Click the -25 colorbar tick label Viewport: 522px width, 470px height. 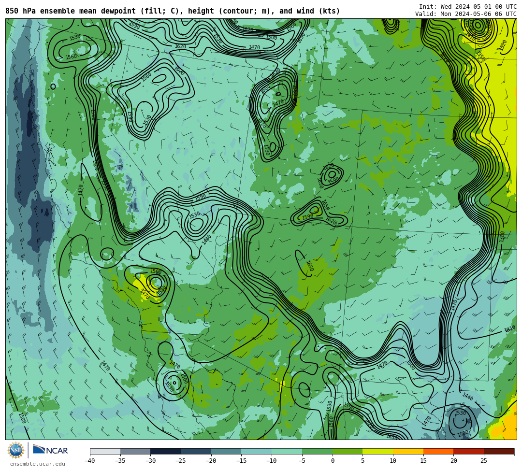pyautogui.click(x=180, y=461)
